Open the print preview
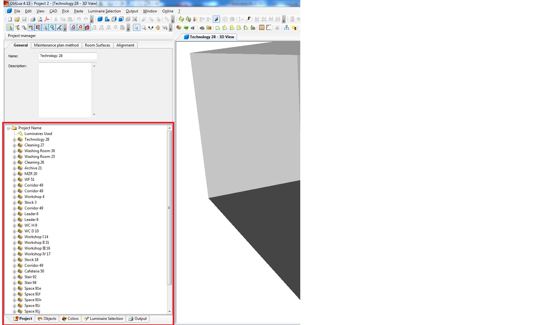This screenshot has width=535, height=325. click(x=39, y=19)
